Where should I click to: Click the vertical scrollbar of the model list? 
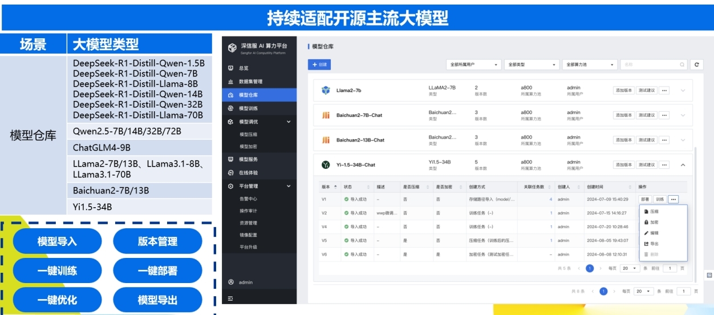695,214
